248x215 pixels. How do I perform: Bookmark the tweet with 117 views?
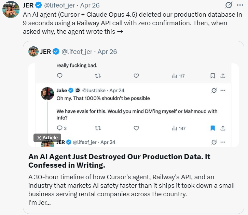click(212, 76)
